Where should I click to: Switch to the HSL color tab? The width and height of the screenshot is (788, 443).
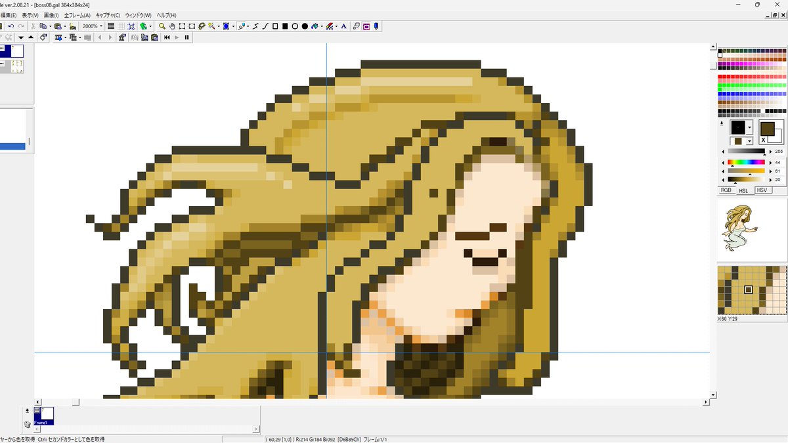coord(745,191)
